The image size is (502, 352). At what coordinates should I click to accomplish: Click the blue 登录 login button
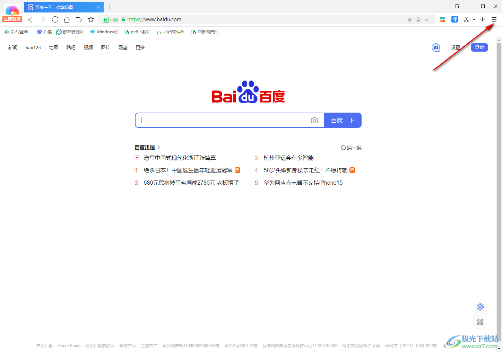479,47
